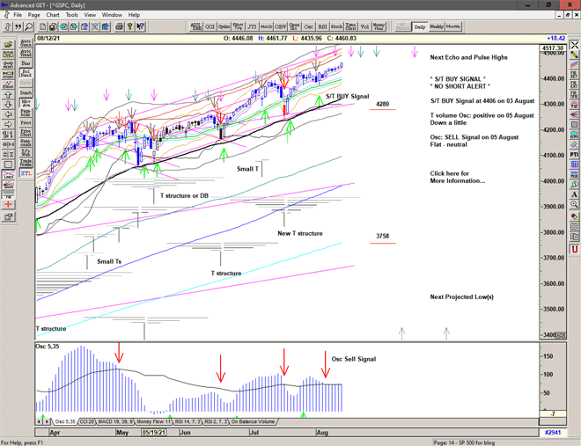Click the Auto Gann study button

coord(26,41)
